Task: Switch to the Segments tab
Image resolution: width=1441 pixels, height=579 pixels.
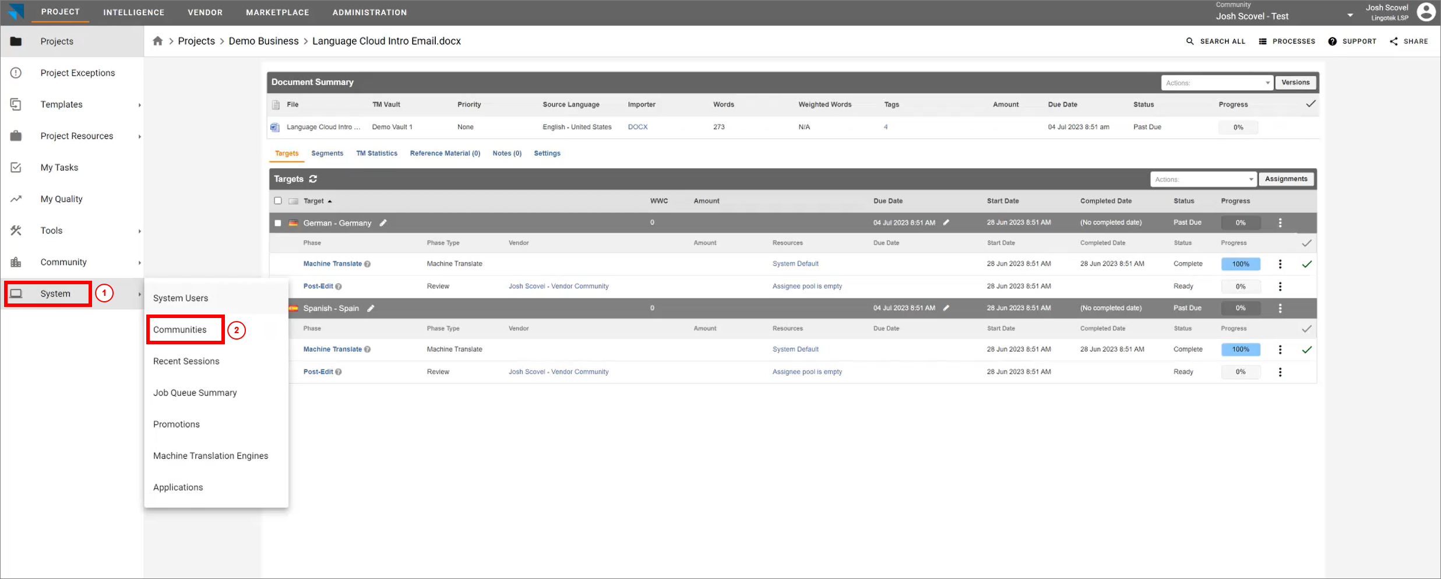Action: click(x=327, y=153)
